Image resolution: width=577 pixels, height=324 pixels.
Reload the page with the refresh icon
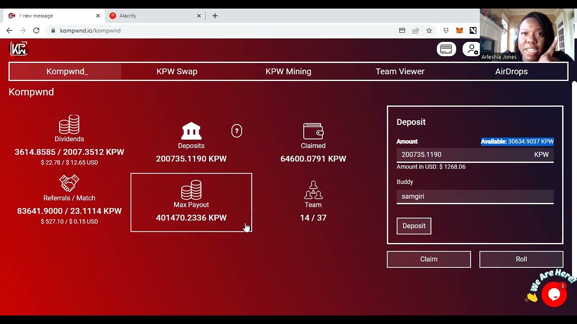click(x=37, y=31)
